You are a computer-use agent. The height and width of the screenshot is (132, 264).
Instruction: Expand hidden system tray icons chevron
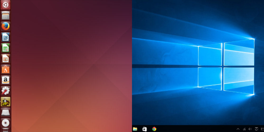(238, 129)
